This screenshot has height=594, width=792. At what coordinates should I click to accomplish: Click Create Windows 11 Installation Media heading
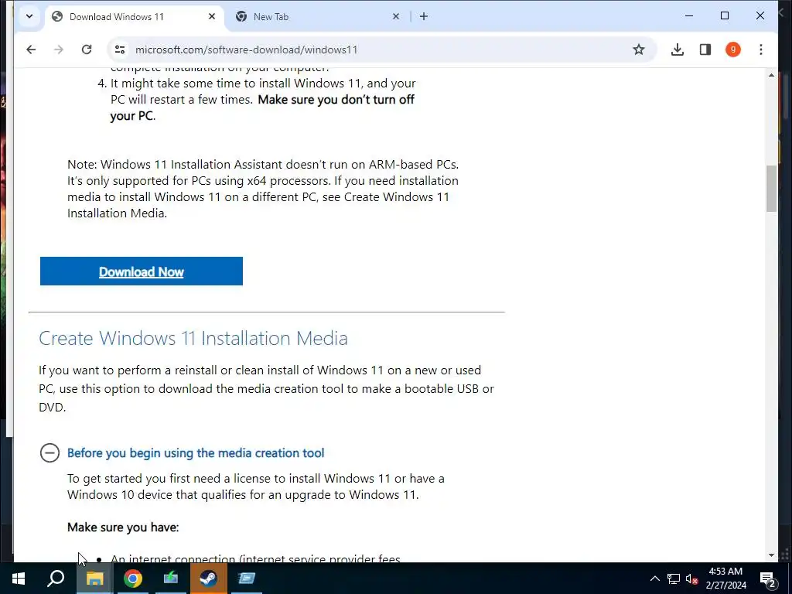(x=193, y=338)
